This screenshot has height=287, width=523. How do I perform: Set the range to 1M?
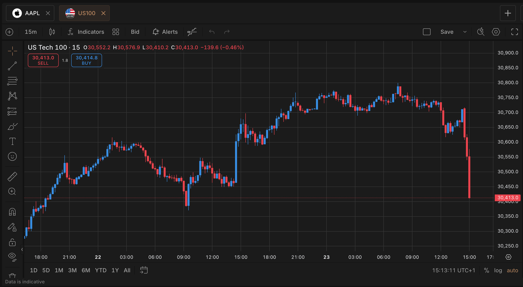click(59, 270)
